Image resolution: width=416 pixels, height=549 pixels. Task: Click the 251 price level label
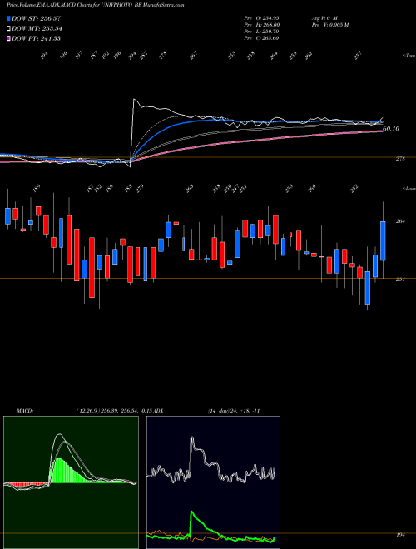point(400,279)
